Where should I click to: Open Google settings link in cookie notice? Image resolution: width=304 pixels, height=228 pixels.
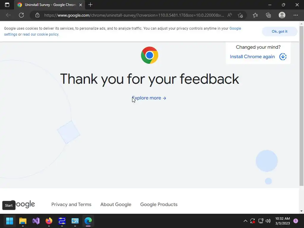[235, 28]
